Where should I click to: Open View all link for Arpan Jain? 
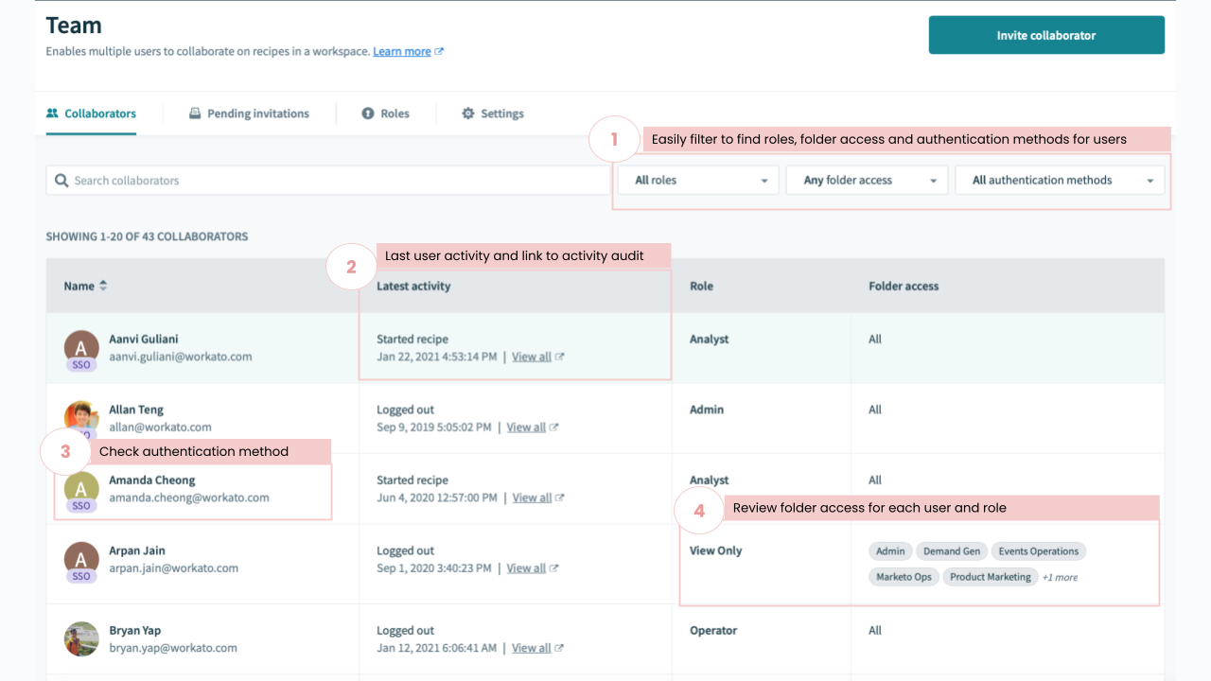pos(526,568)
